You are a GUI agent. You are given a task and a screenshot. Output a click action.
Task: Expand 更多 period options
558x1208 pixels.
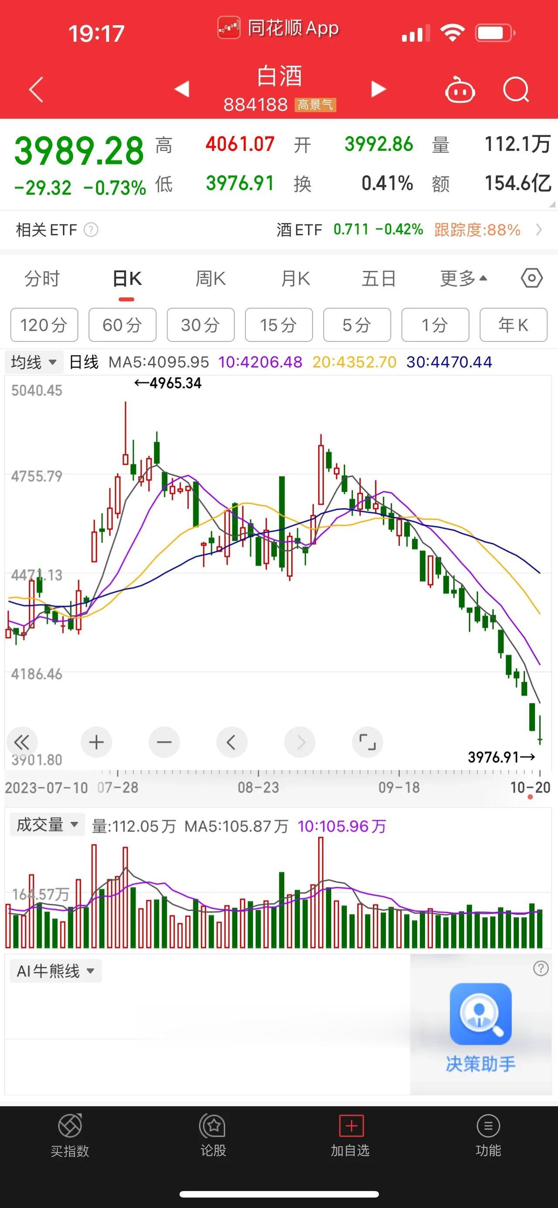pyautogui.click(x=463, y=279)
